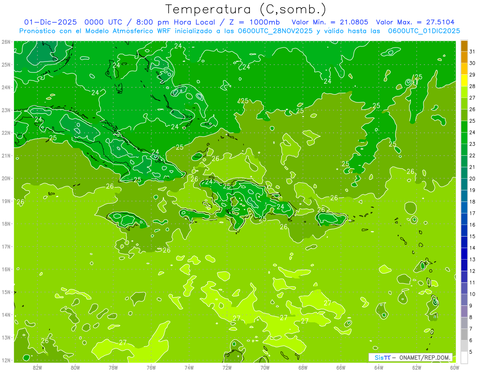
Task: Click the SisTT logo text
Action: [382, 357]
